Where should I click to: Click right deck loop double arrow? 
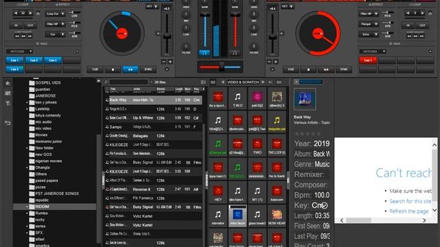(x=422, y=13)
